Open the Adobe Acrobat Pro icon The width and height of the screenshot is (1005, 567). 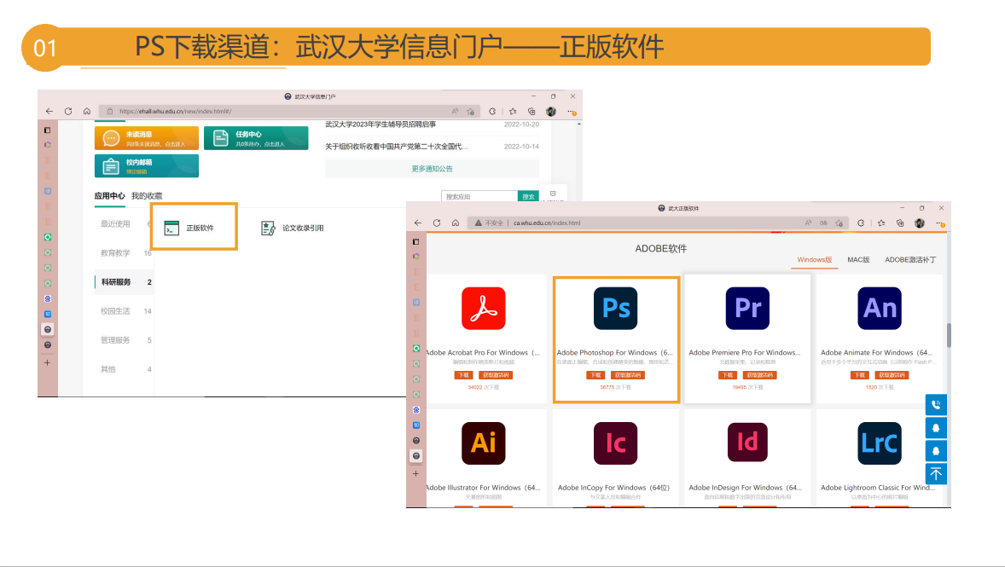coord(483,308)
